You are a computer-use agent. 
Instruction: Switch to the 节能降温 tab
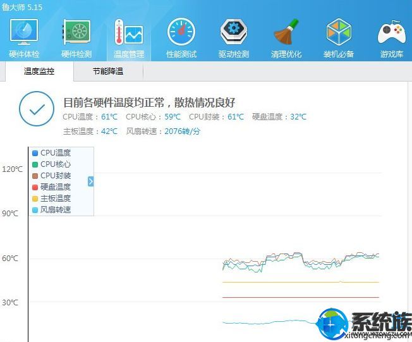click(108, 71)
